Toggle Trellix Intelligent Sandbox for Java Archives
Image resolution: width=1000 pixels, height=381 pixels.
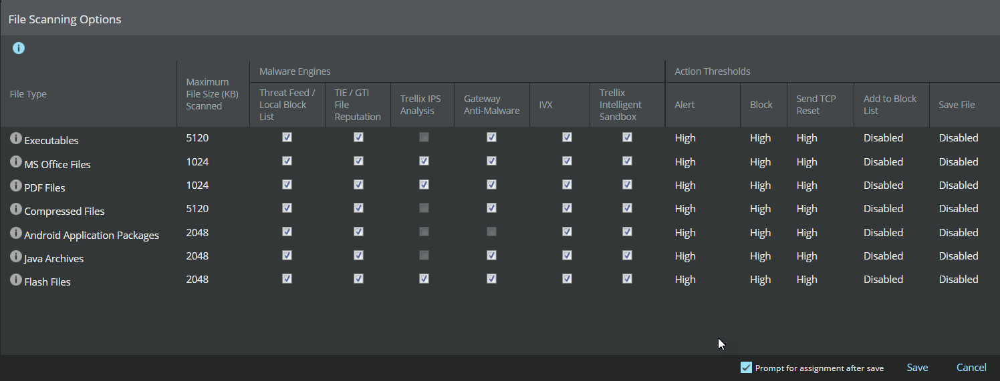pos(627,255)
